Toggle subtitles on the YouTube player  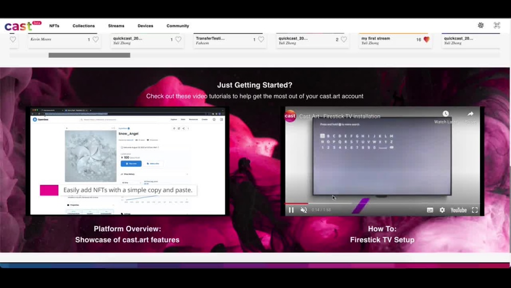coord(430,210)
